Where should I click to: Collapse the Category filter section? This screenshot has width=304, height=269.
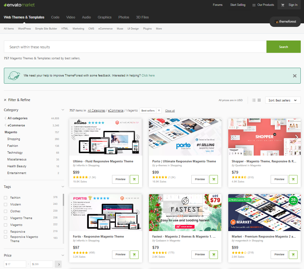[x=63, y=110]
